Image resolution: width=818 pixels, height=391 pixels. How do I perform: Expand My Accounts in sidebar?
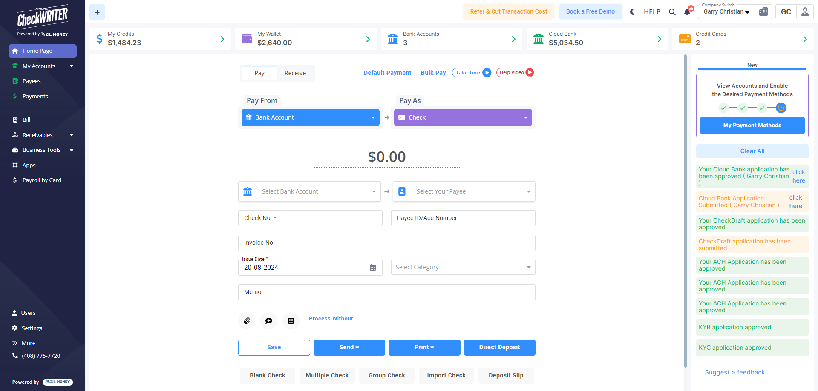pos(43,66)
